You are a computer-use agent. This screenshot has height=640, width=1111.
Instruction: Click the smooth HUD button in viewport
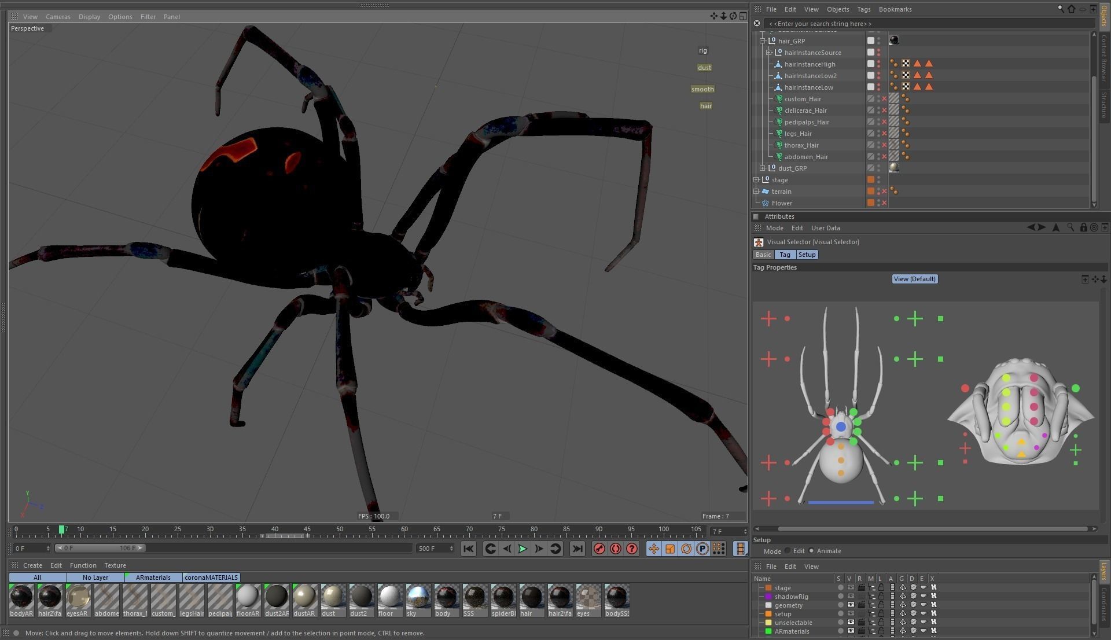tap(702, 89)
